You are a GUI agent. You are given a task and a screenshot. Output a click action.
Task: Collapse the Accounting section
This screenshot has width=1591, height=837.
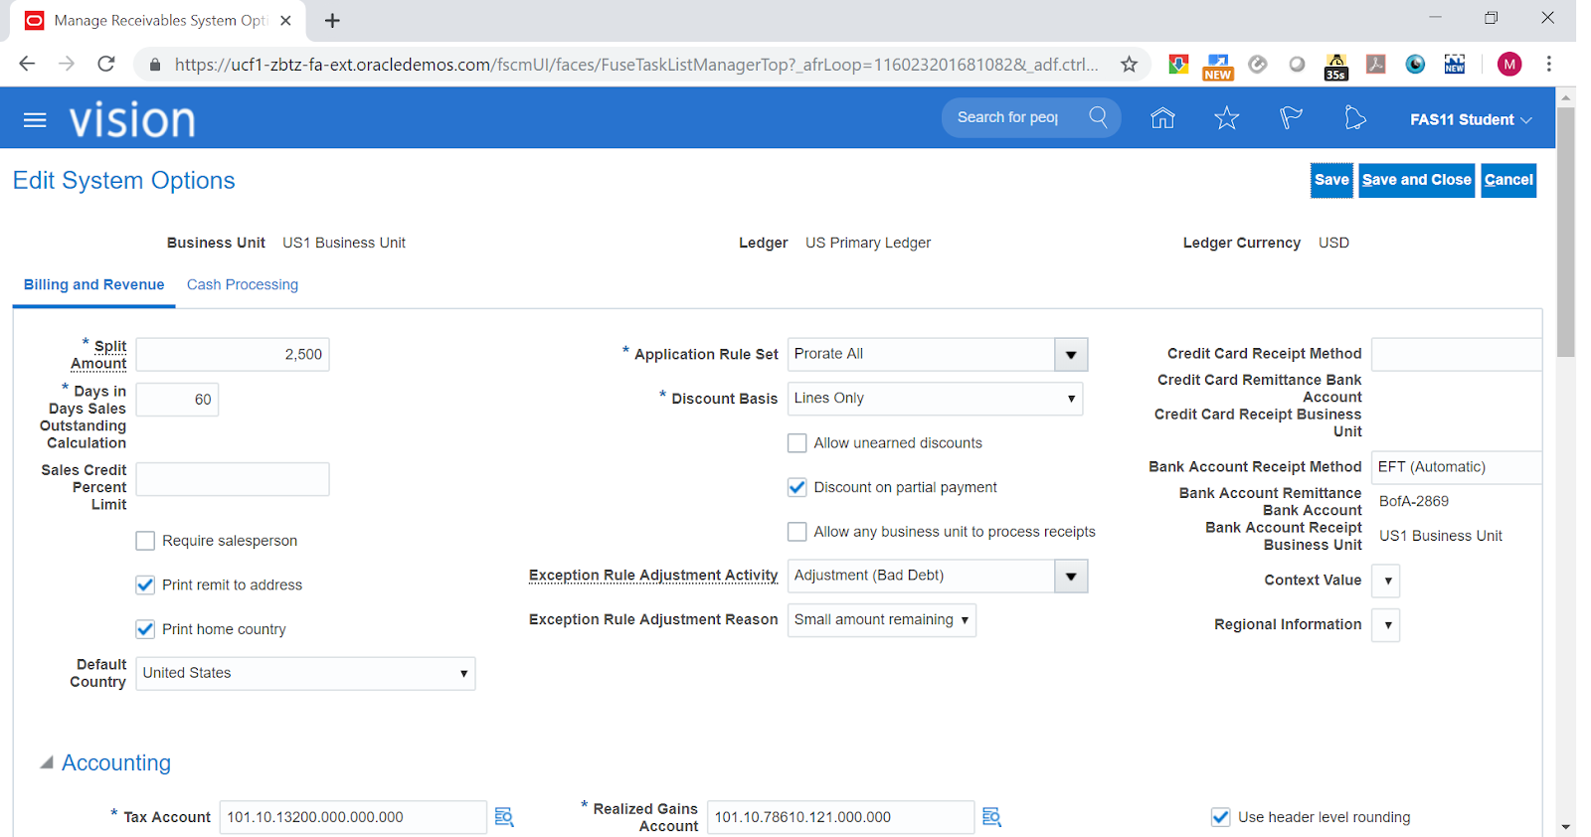click(46, 762)
